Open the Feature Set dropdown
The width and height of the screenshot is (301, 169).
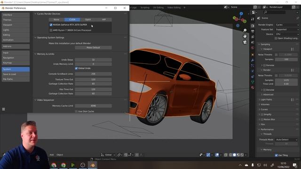(287, 30)
